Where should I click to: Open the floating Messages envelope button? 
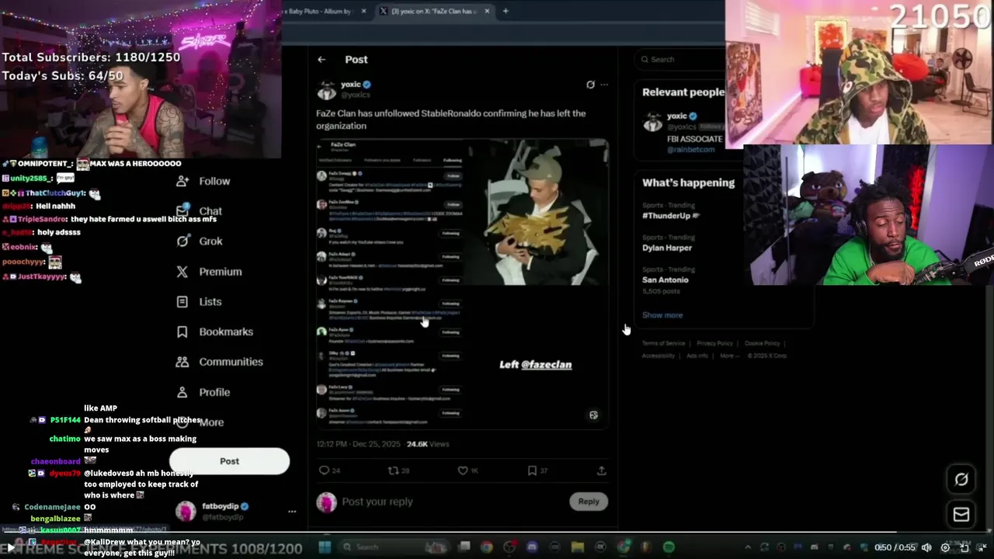pos(961,514)
